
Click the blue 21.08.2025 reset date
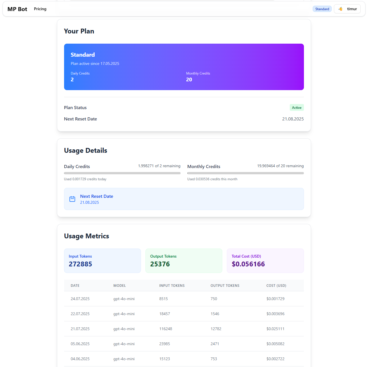pos(90,202)
